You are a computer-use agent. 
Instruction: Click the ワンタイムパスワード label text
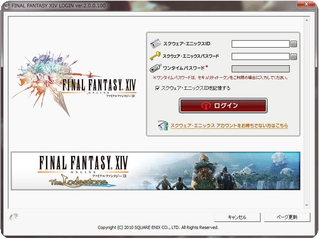pyautogui.click(x=184, y=68)
